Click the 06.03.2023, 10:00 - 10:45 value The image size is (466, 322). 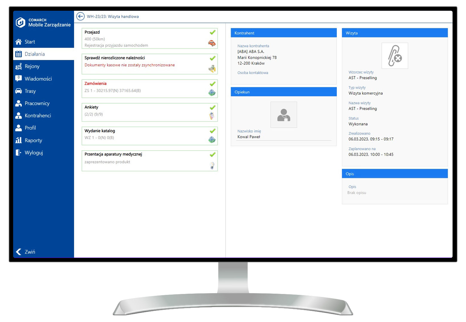pyautogui.click(x=371, y=154)
